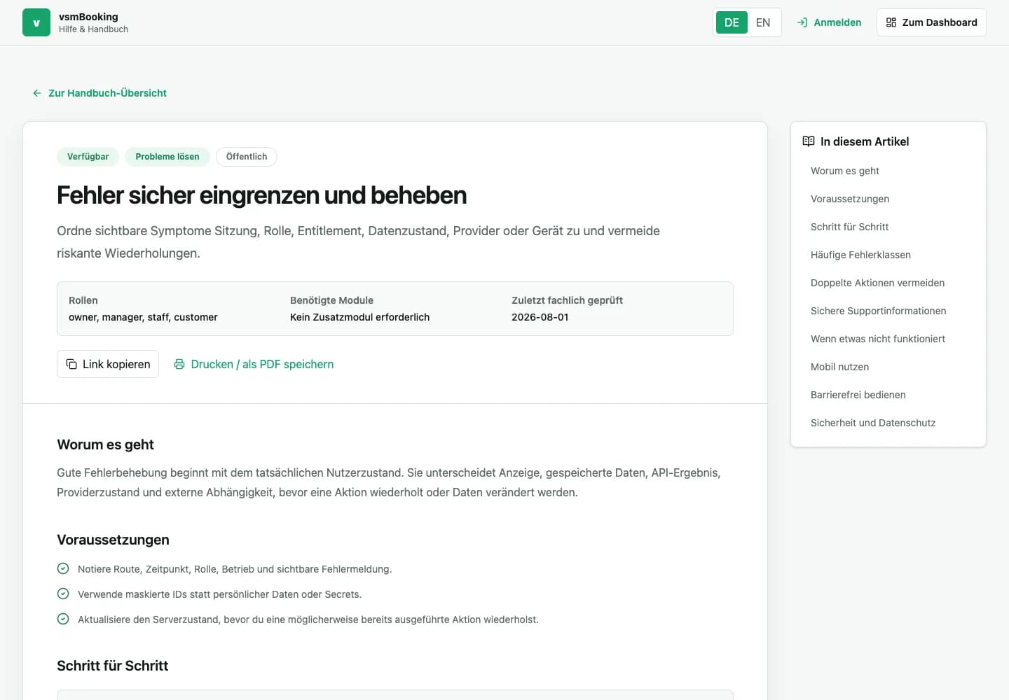Click the Schritt für Schritt heading in article body
Viewport: 1009px width, 700px height.
pyautogui.click(x=112, y=666)
